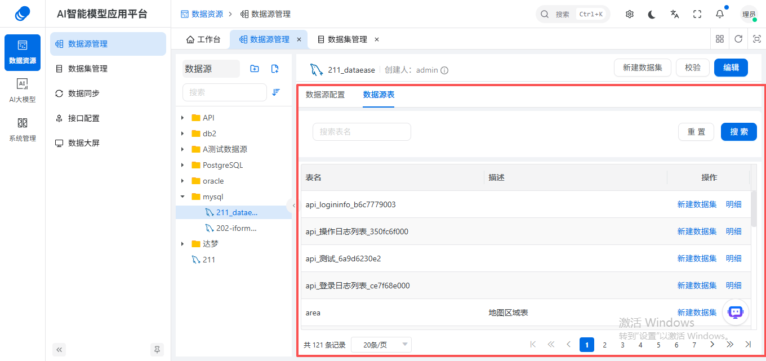766x361 pixels.
Task: Go to page 3 in pagination
Action: [622, 345]
